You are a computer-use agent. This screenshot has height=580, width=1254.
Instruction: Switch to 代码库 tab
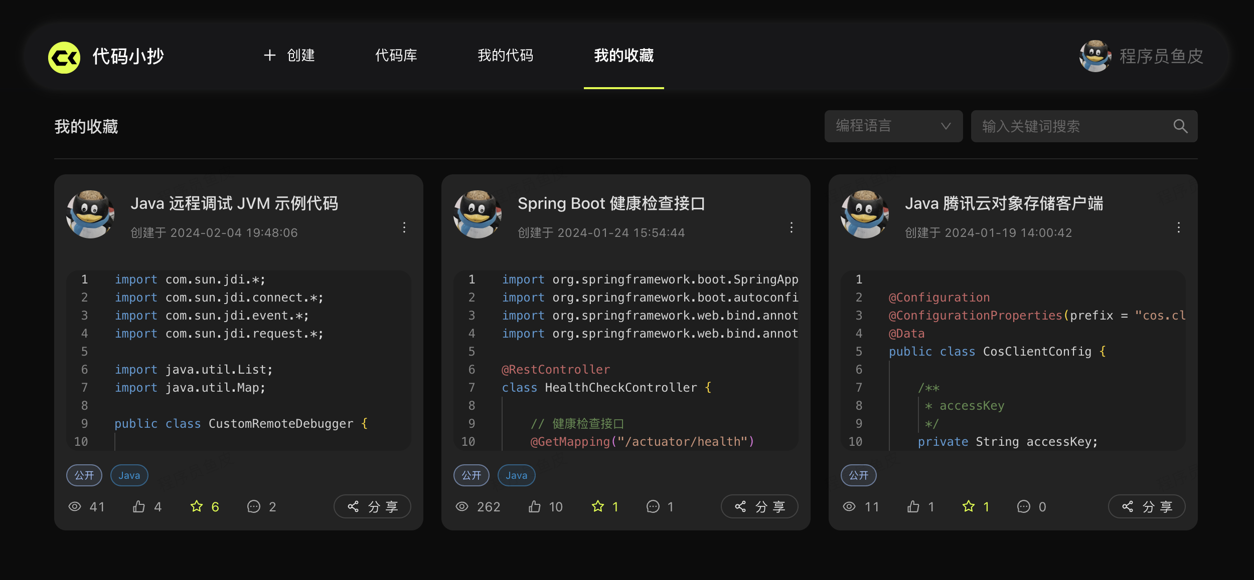coord(396,56)
